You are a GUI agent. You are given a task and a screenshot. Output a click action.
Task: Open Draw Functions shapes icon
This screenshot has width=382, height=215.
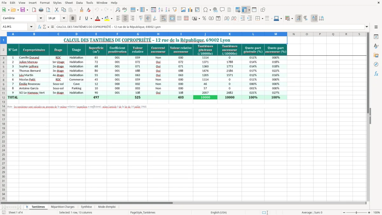click(263, 10)
